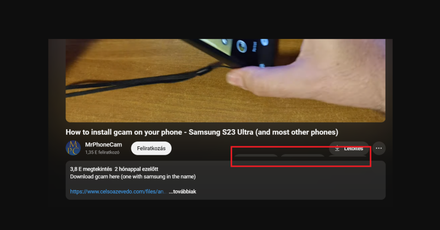Click the 'Download gcam here' description line

[x=133, y=177]
